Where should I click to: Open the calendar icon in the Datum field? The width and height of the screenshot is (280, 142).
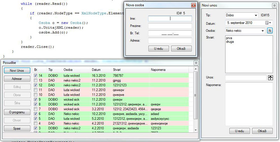pyautogui.click(x=267, y=23)
